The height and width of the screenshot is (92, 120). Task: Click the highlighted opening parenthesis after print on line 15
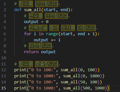(28, 88)
